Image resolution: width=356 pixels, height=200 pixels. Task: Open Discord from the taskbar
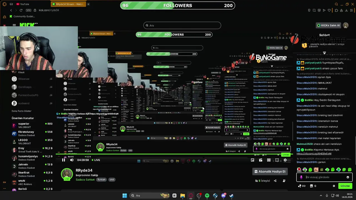coord(223,196)
